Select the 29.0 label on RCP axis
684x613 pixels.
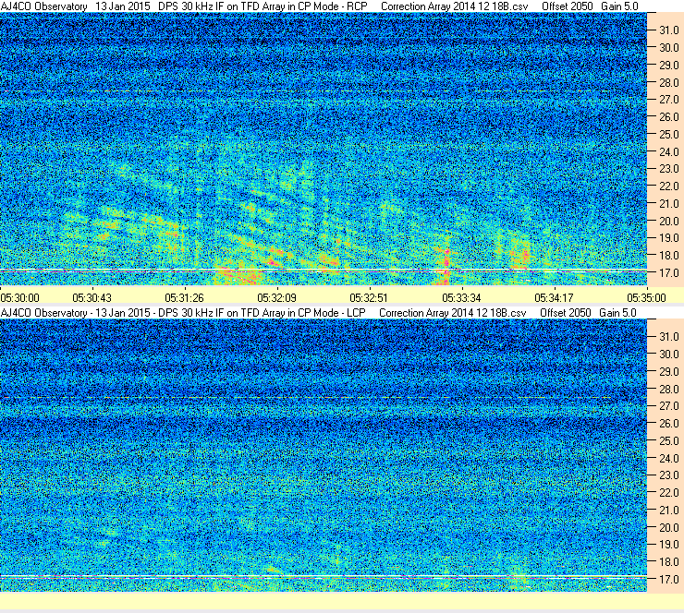(669, 65)
